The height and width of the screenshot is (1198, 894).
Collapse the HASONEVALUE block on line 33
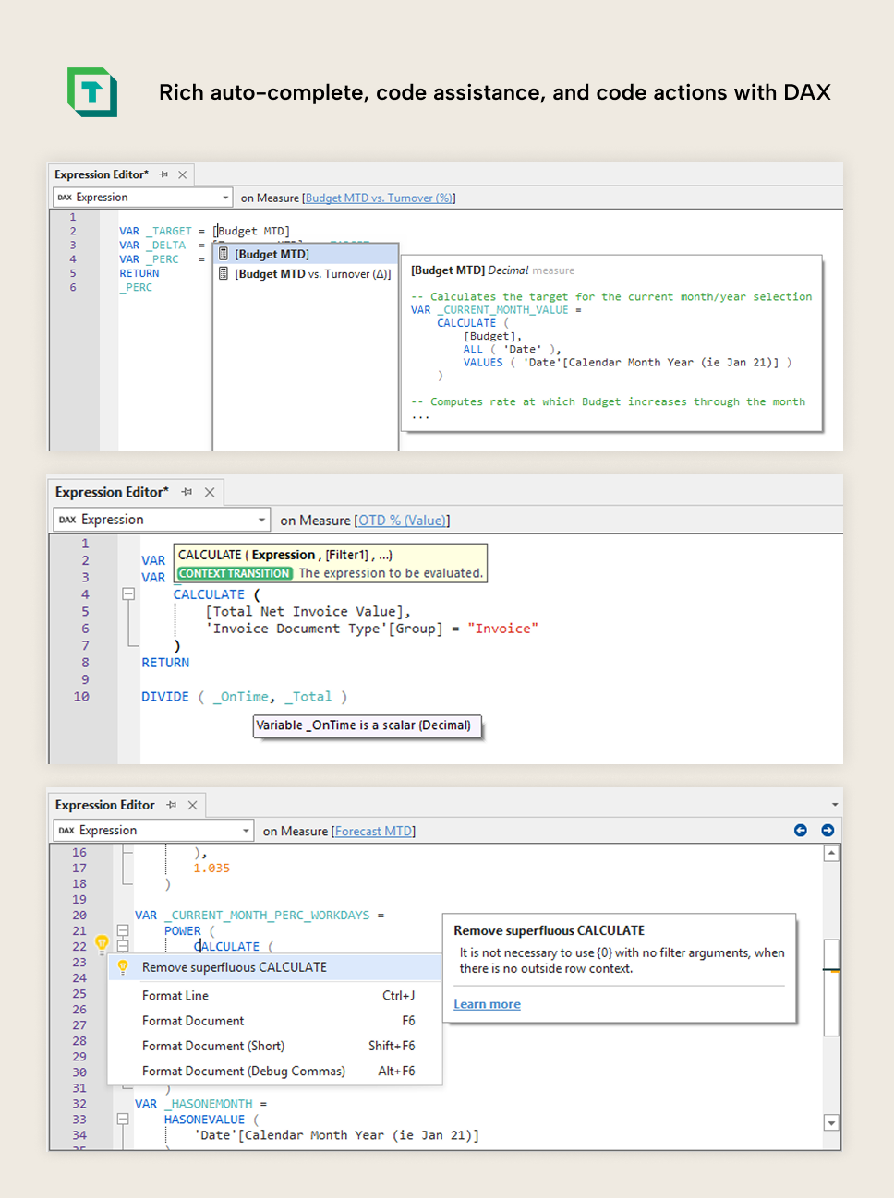(x=124, y=1118)
